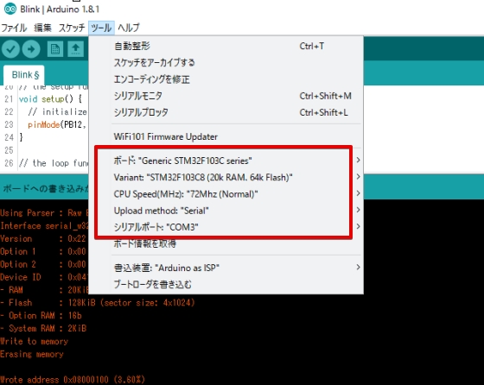Expand the ボード Generic STM32F103C series submenu
Image resolution: width=484 pixels, height=385 pixels.
point(226,161)
